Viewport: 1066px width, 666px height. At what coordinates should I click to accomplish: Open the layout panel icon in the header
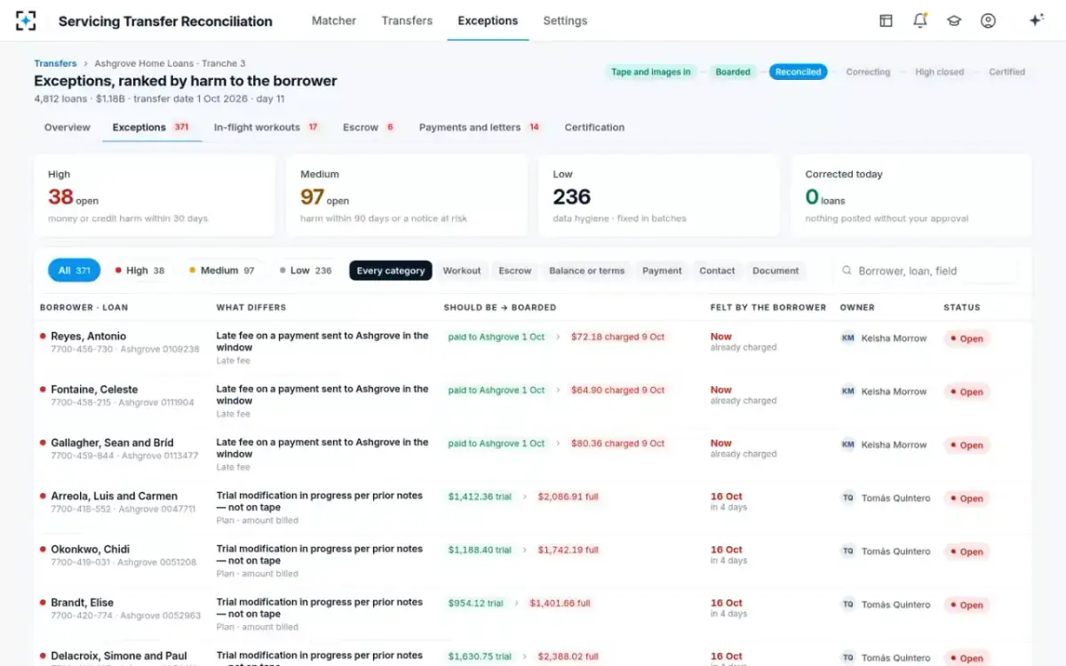click(886, 20)
